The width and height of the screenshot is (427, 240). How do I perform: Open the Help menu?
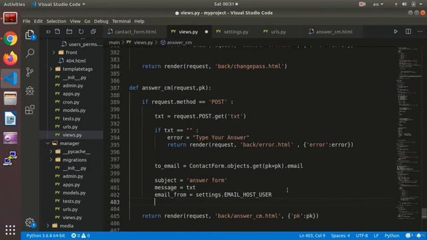[x=139, y=21]
